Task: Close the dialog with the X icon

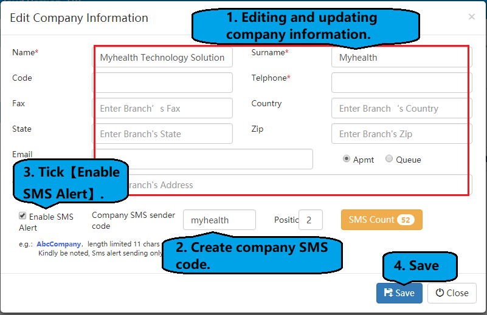Action: point(471,17)
